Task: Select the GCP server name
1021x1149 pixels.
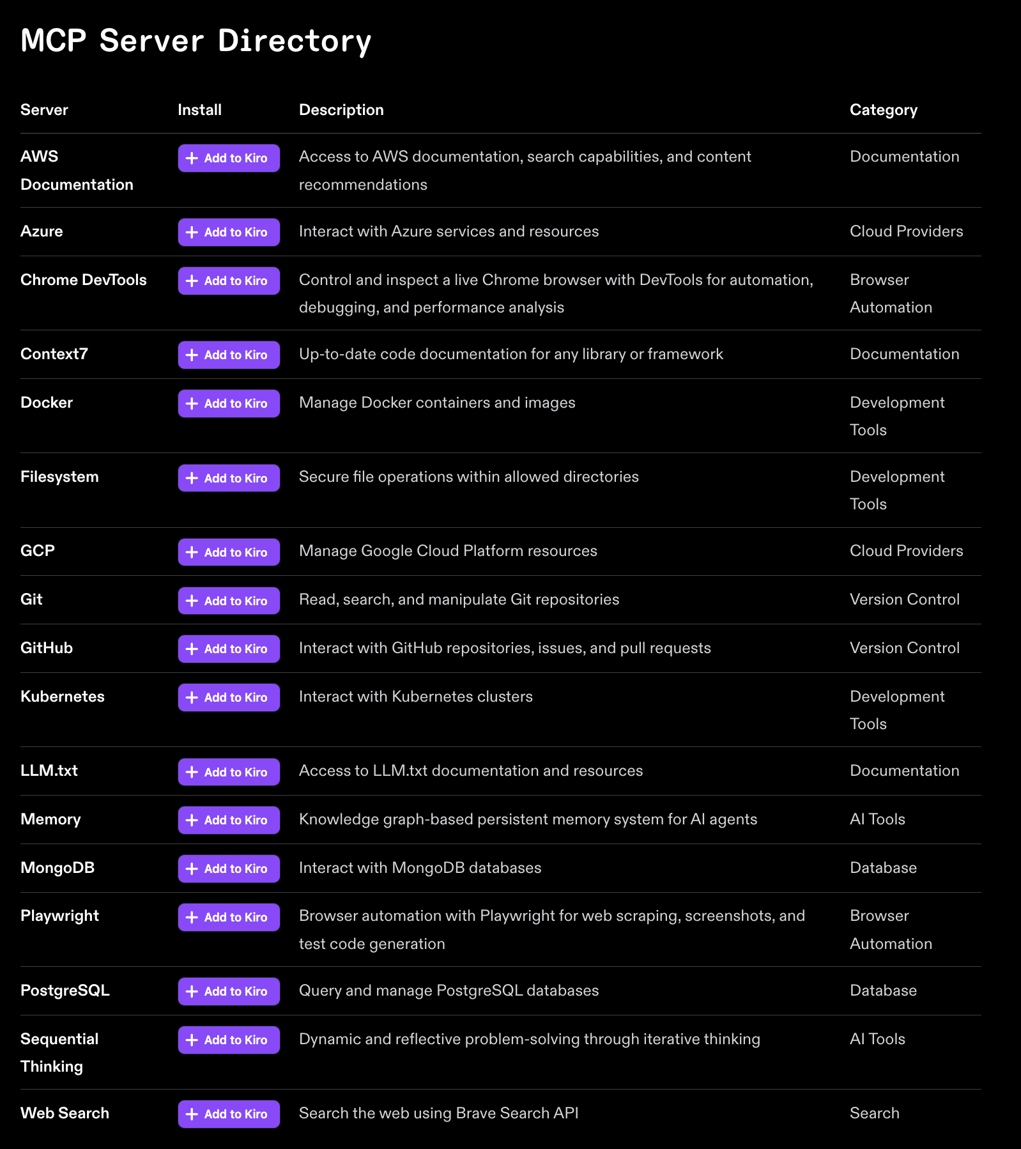Action: point(37,551)
